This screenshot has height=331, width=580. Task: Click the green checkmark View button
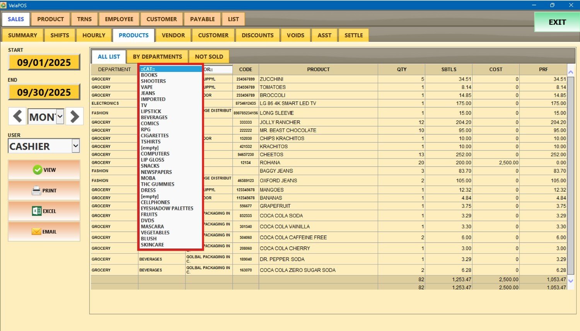(44, 170)
